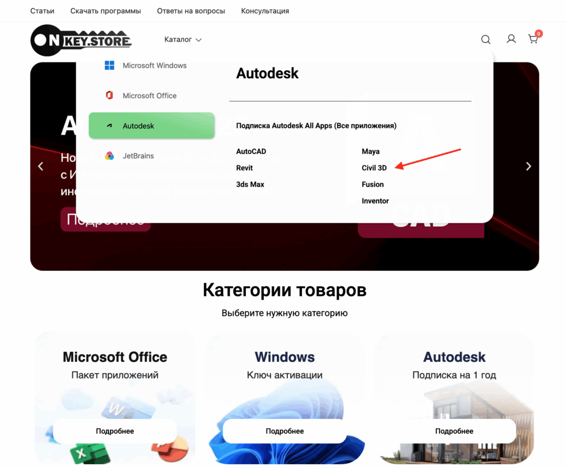Open Скачать программы menu item
The image size is (566, 468).
[106, 11]
